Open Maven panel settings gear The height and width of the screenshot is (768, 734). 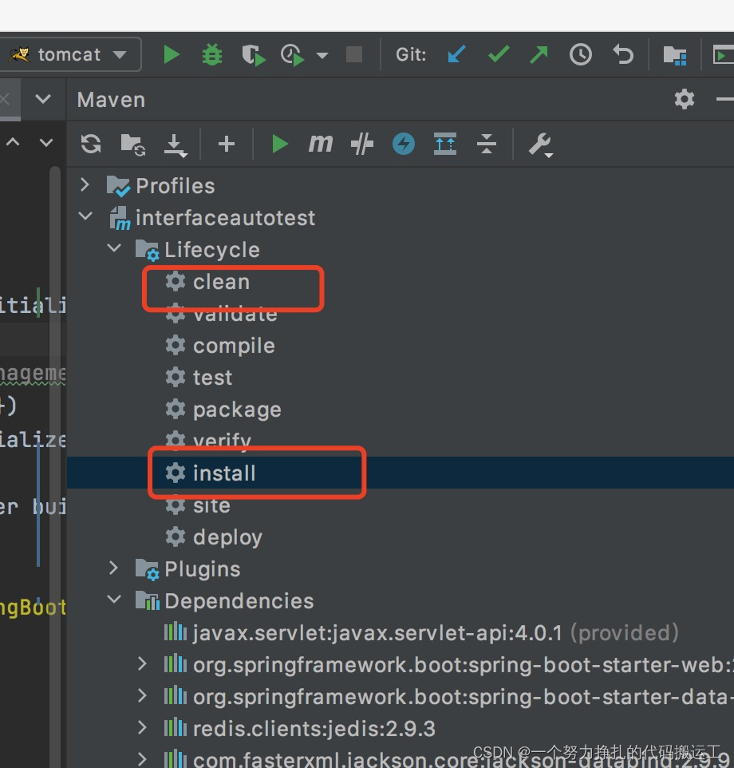coord(684,100)
